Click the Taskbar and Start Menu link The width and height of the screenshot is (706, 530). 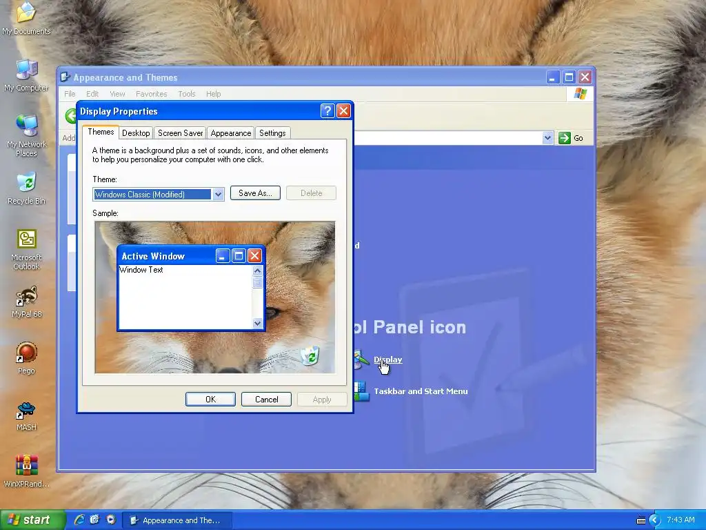[421, 391]
